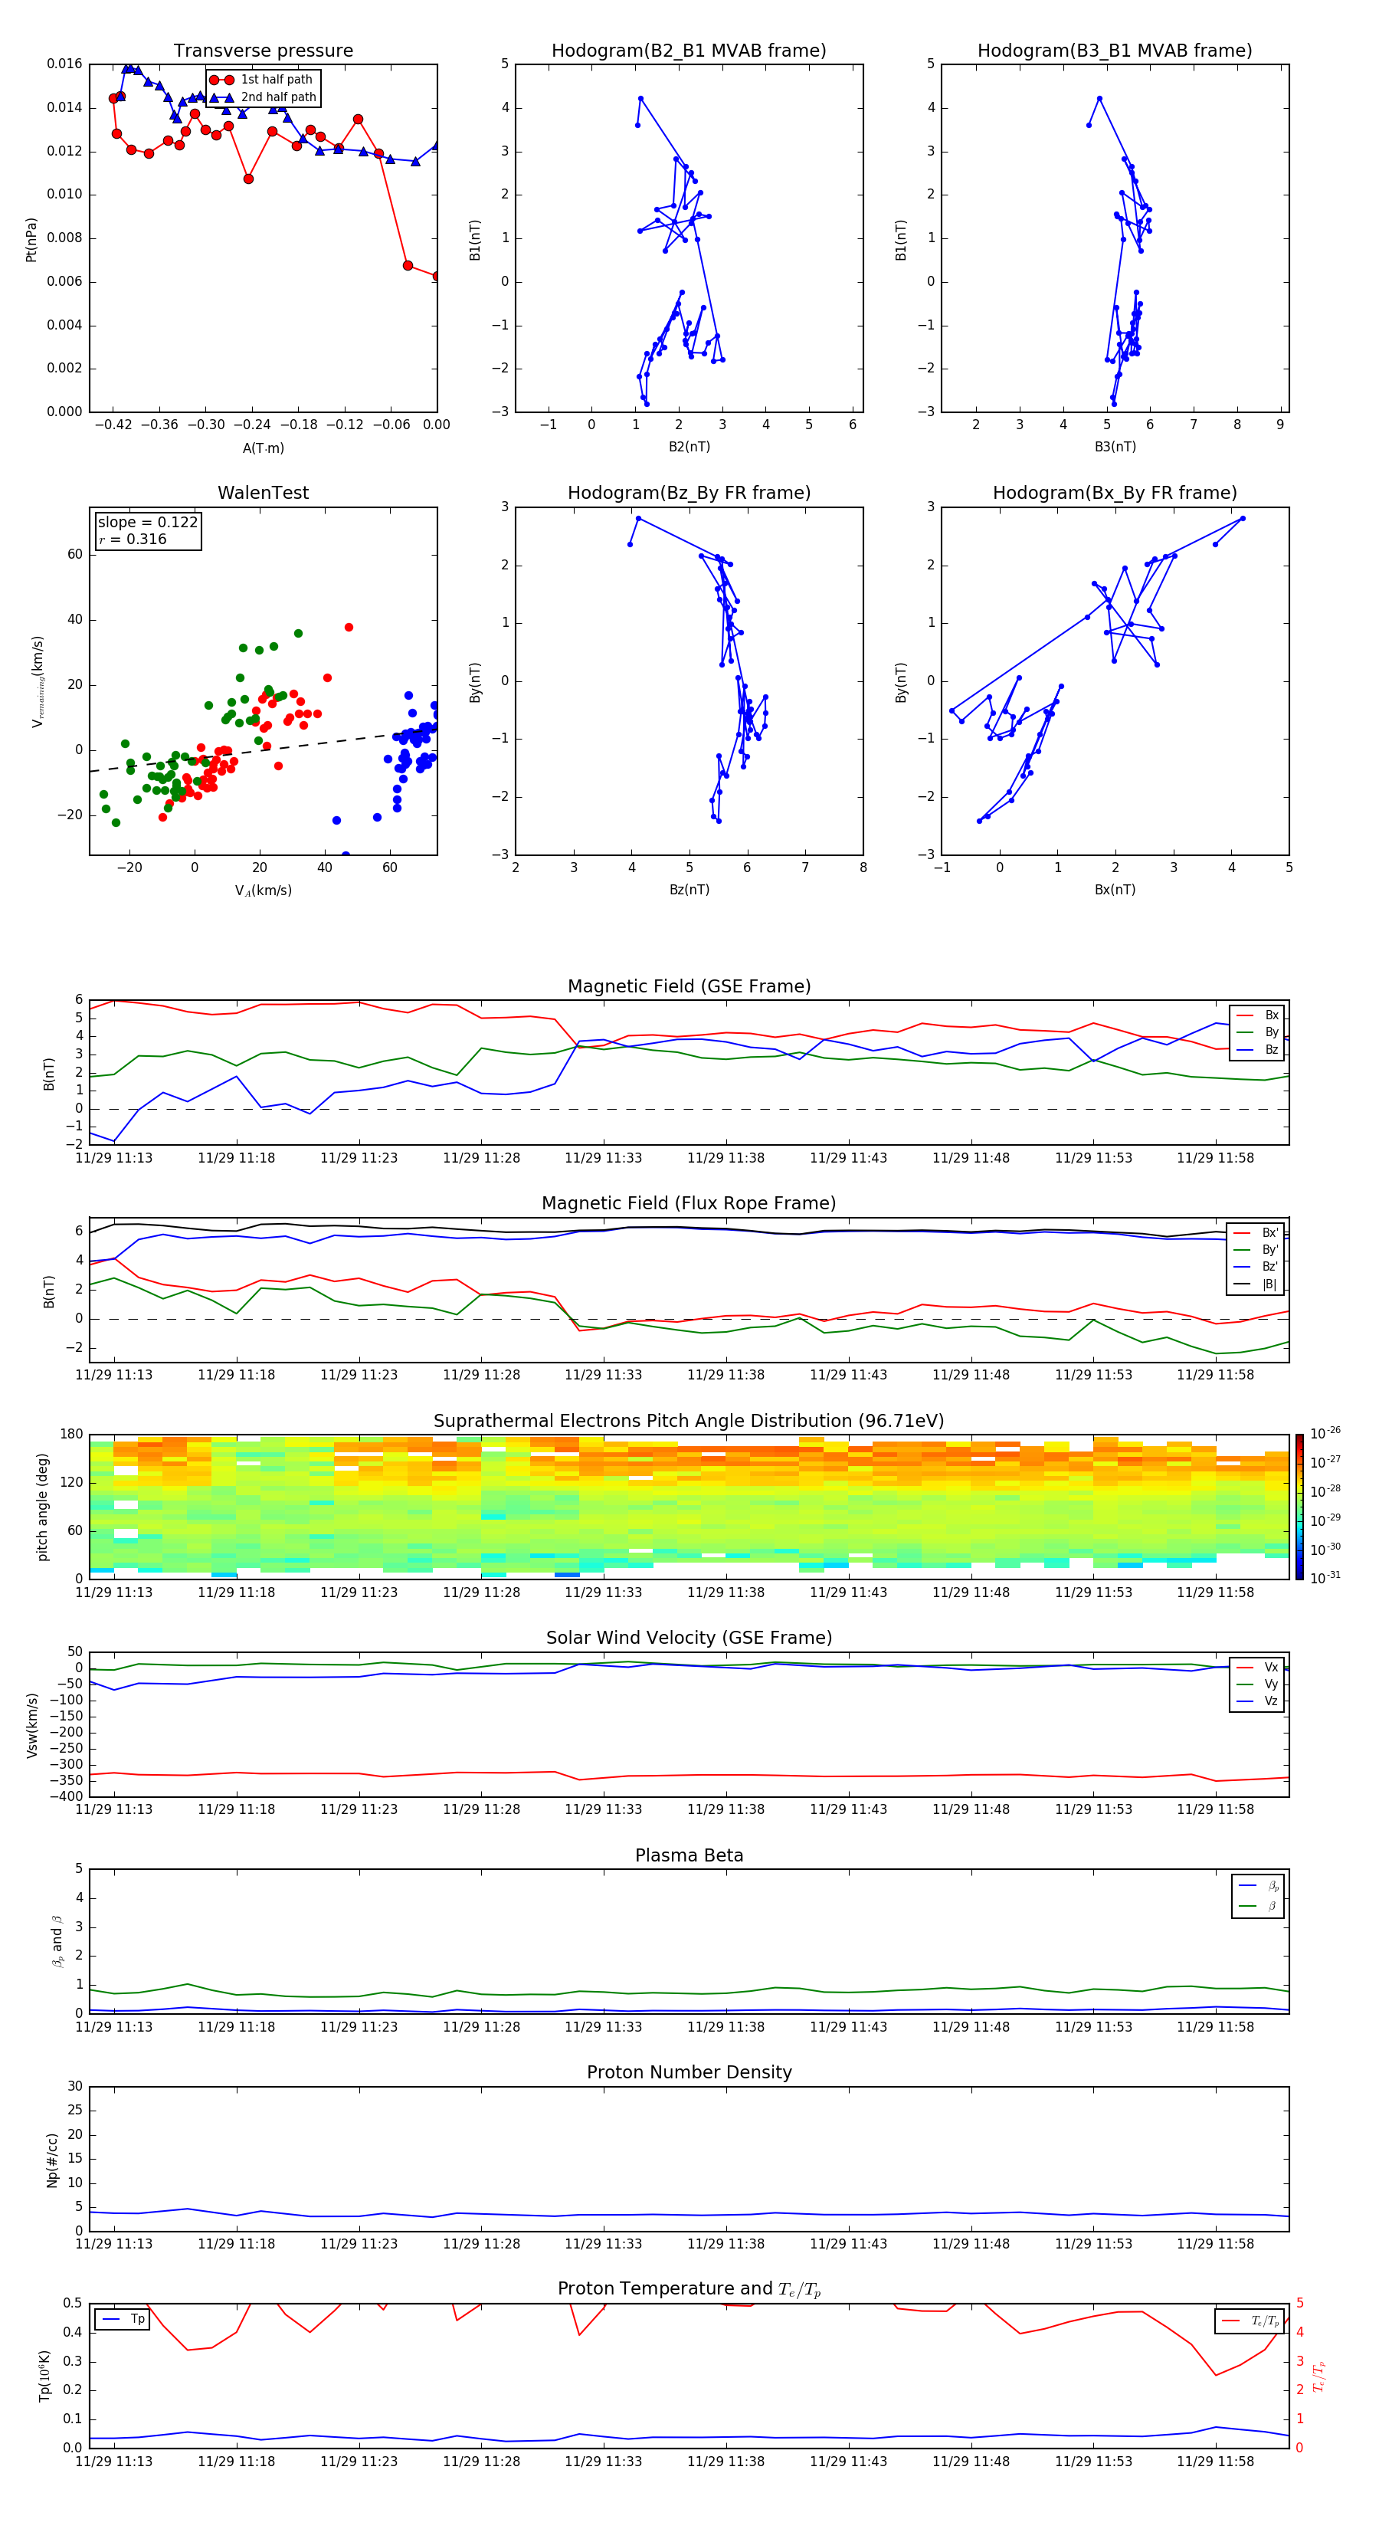Click the "WalenTest" plot title

[x=263, y=493]
